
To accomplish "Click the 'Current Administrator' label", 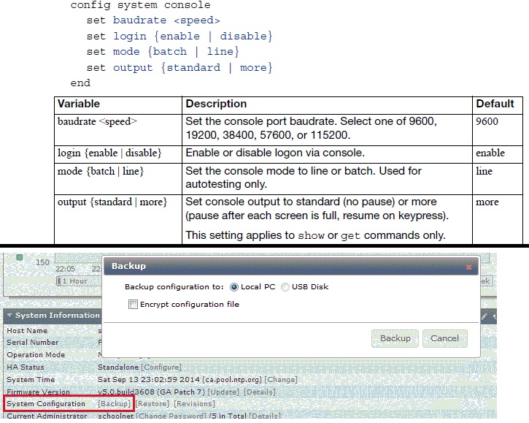I will (47, 416).
